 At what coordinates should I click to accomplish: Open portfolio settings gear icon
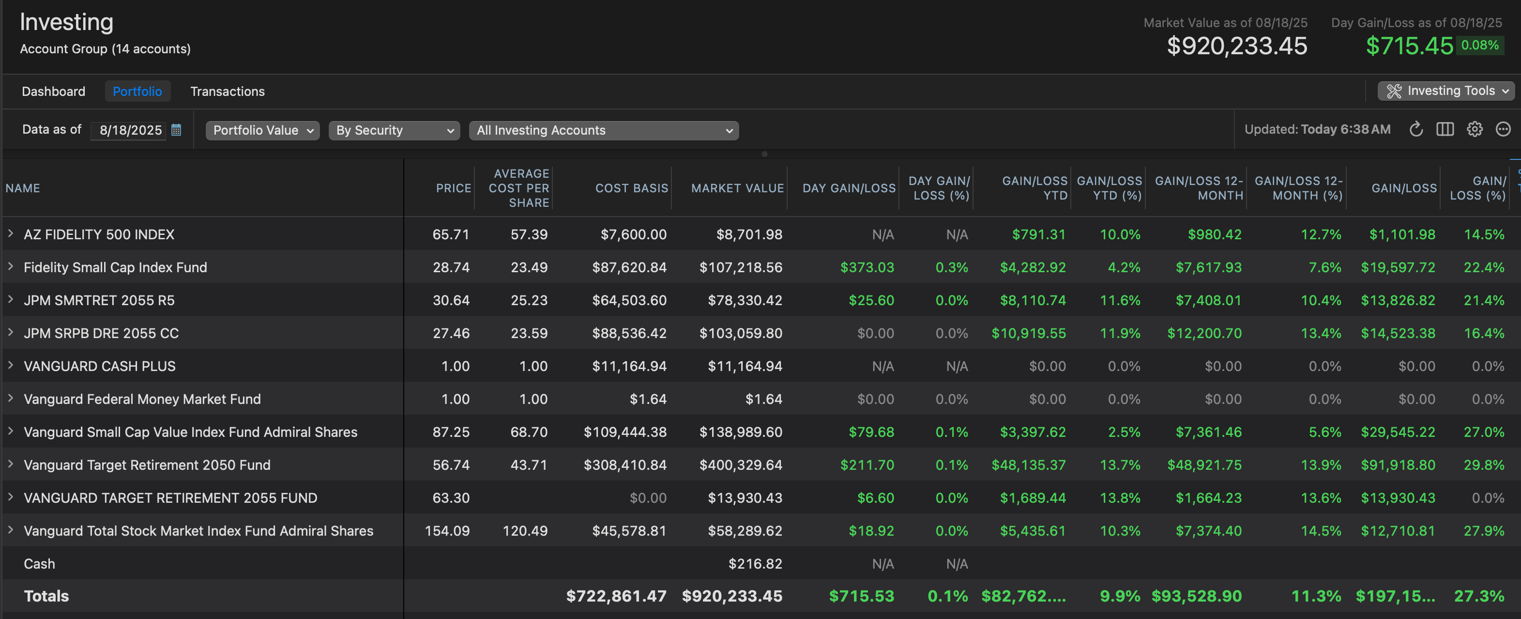pos(1475,129)
